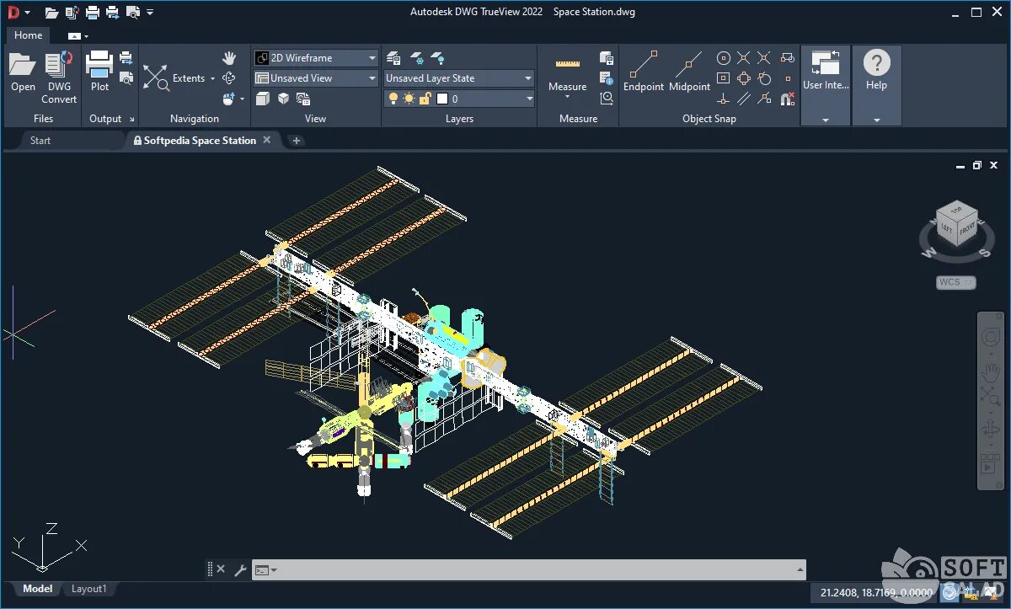The image size is (1011, 609).
Task: Toggle layer 0 lock padlock icon
Action: click(x=425, y=99)
